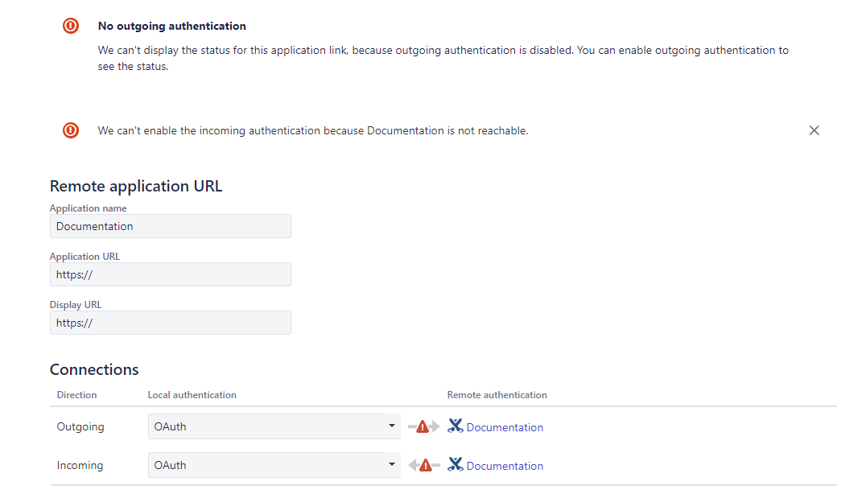Click the error icon beside not reachable message
Image resolution: width=862 pixels, height=498 pixels.
tap(70, 130)
